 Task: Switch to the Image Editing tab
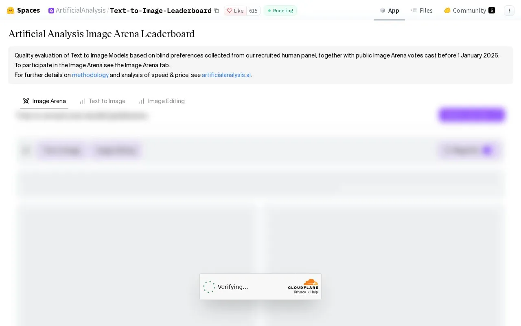162,101
